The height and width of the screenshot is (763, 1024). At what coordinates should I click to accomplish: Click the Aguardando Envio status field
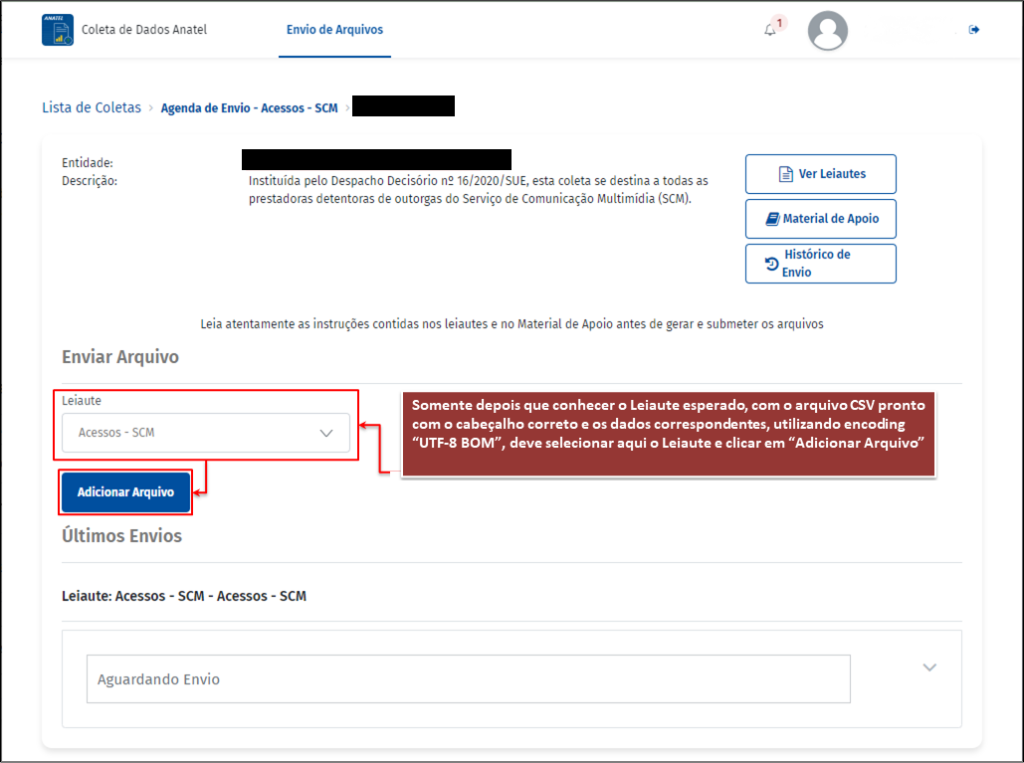click(x=469, y=678)
